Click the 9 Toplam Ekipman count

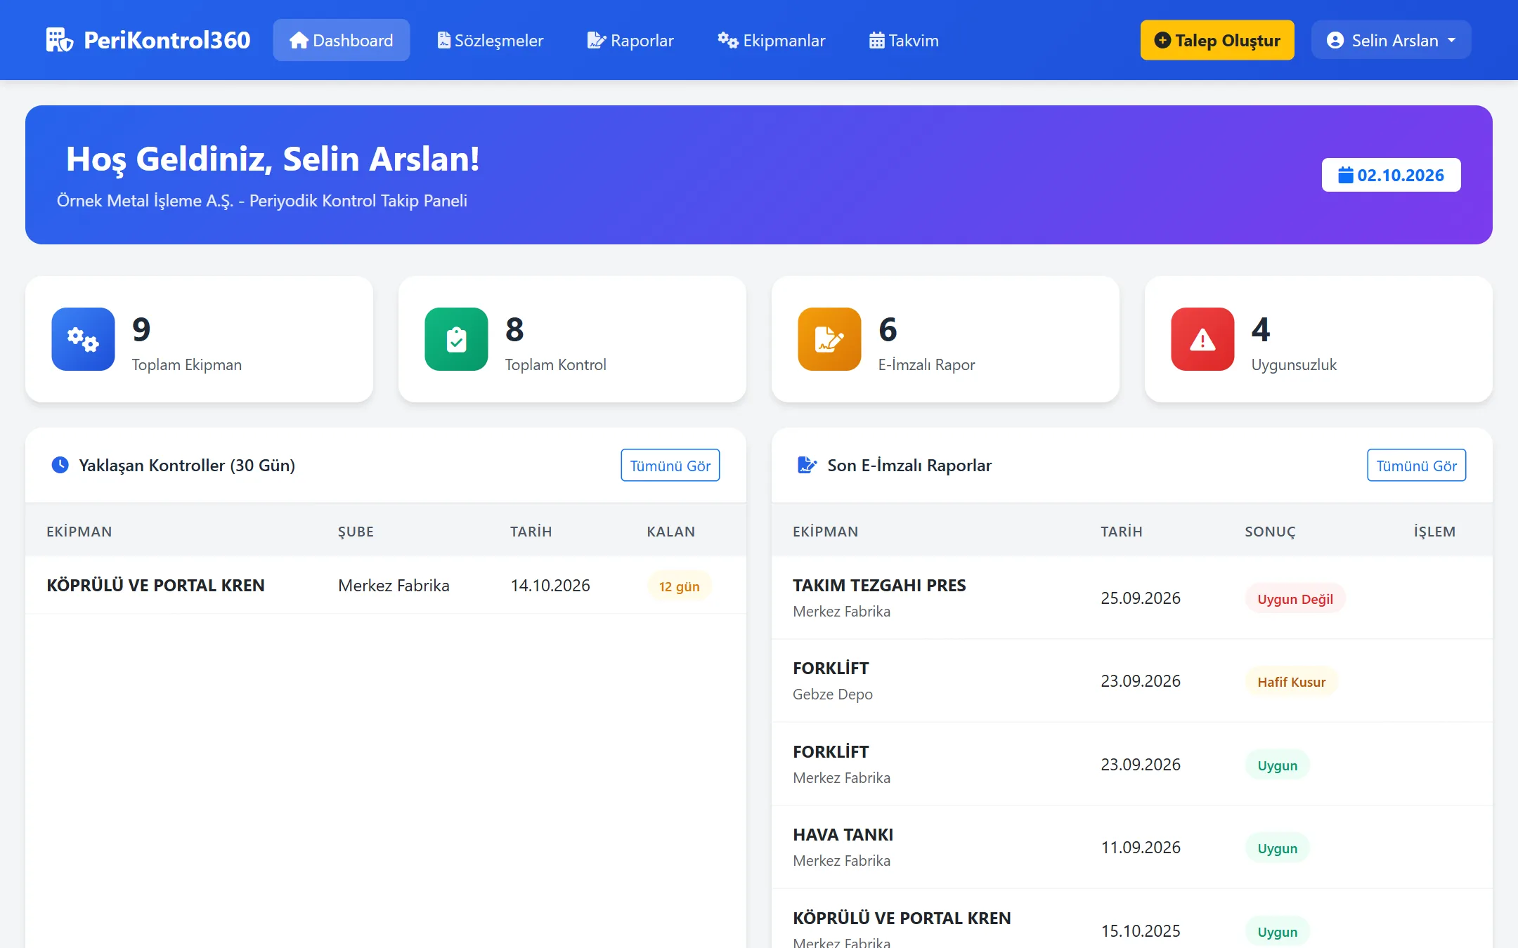pyautogui.click(x=141, y=329)
